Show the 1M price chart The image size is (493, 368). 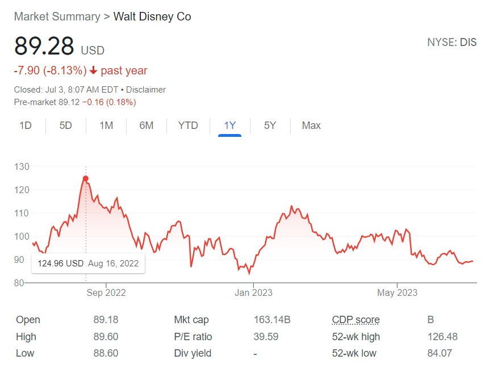tap(106, 126)
